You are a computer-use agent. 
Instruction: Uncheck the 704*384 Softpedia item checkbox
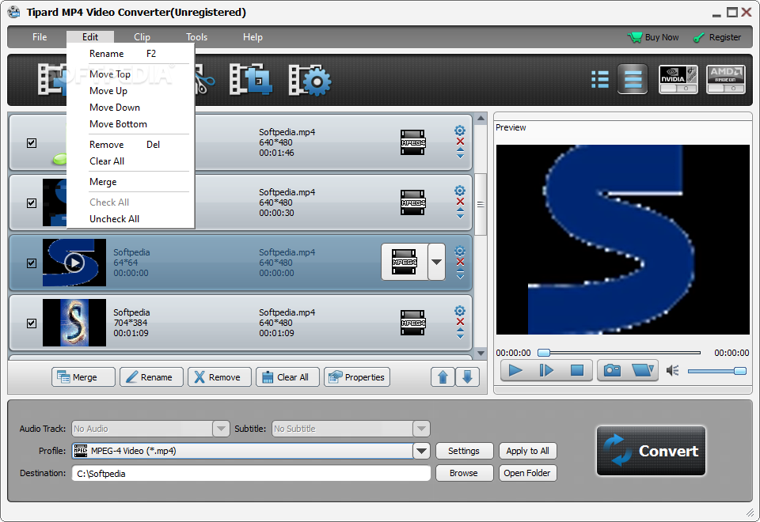coord(32,323)
